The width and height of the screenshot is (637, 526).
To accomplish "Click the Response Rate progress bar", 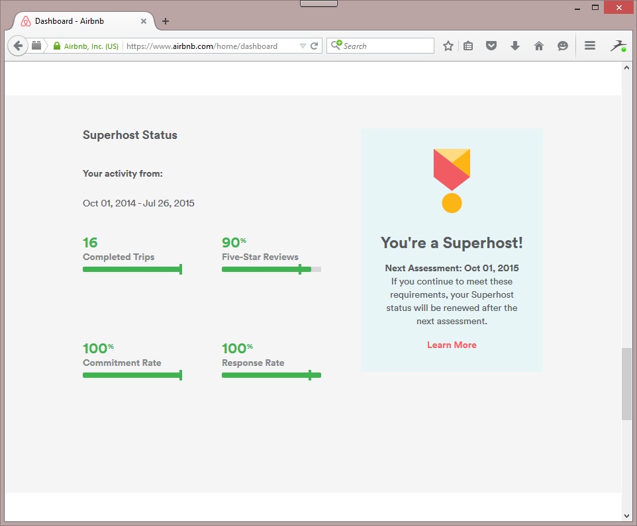I will click(271, 375).
